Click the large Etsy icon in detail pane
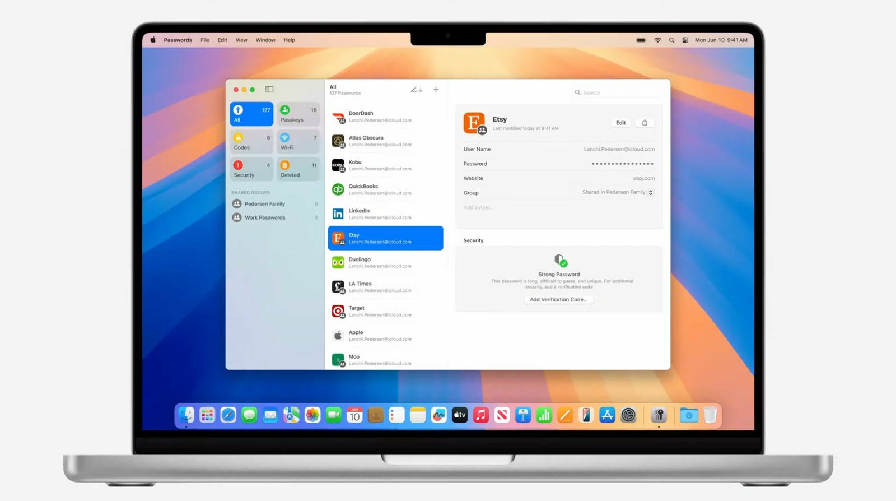Viewport: 896px width, 501px height. coord(474,123)
